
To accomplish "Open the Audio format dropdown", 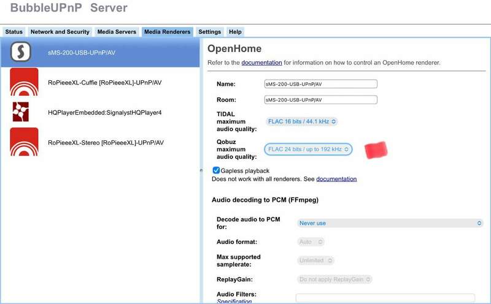I will 311,241.
